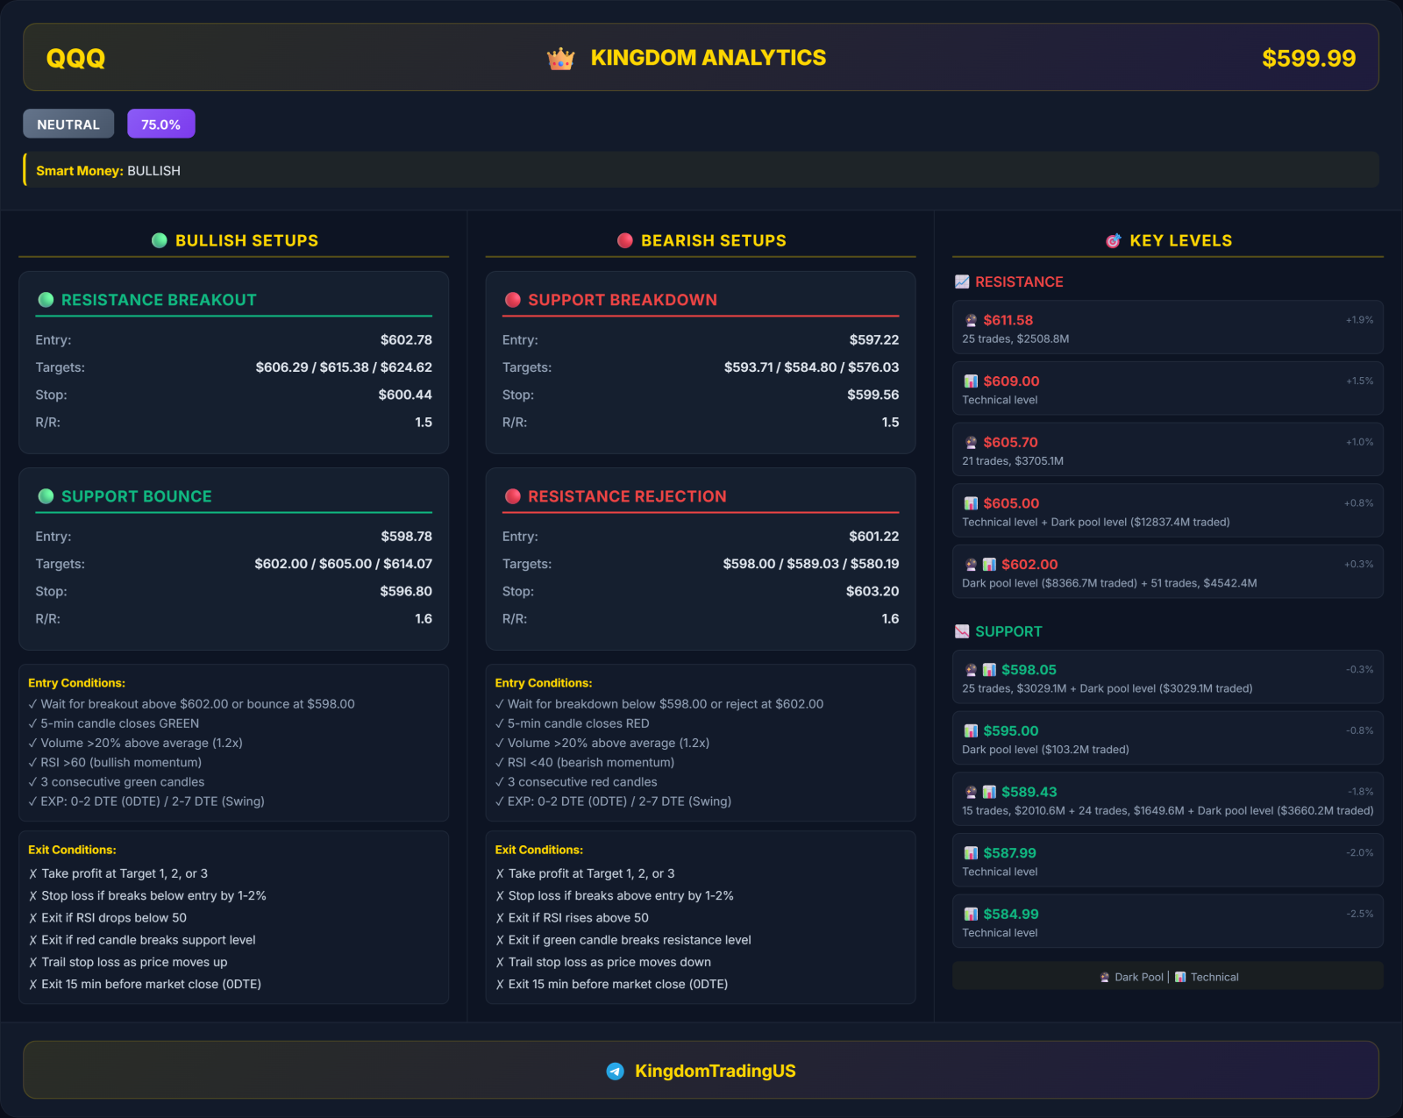Click the dark pool icon beside $598.05
1403x1118 pixels.
coord(971,670)
